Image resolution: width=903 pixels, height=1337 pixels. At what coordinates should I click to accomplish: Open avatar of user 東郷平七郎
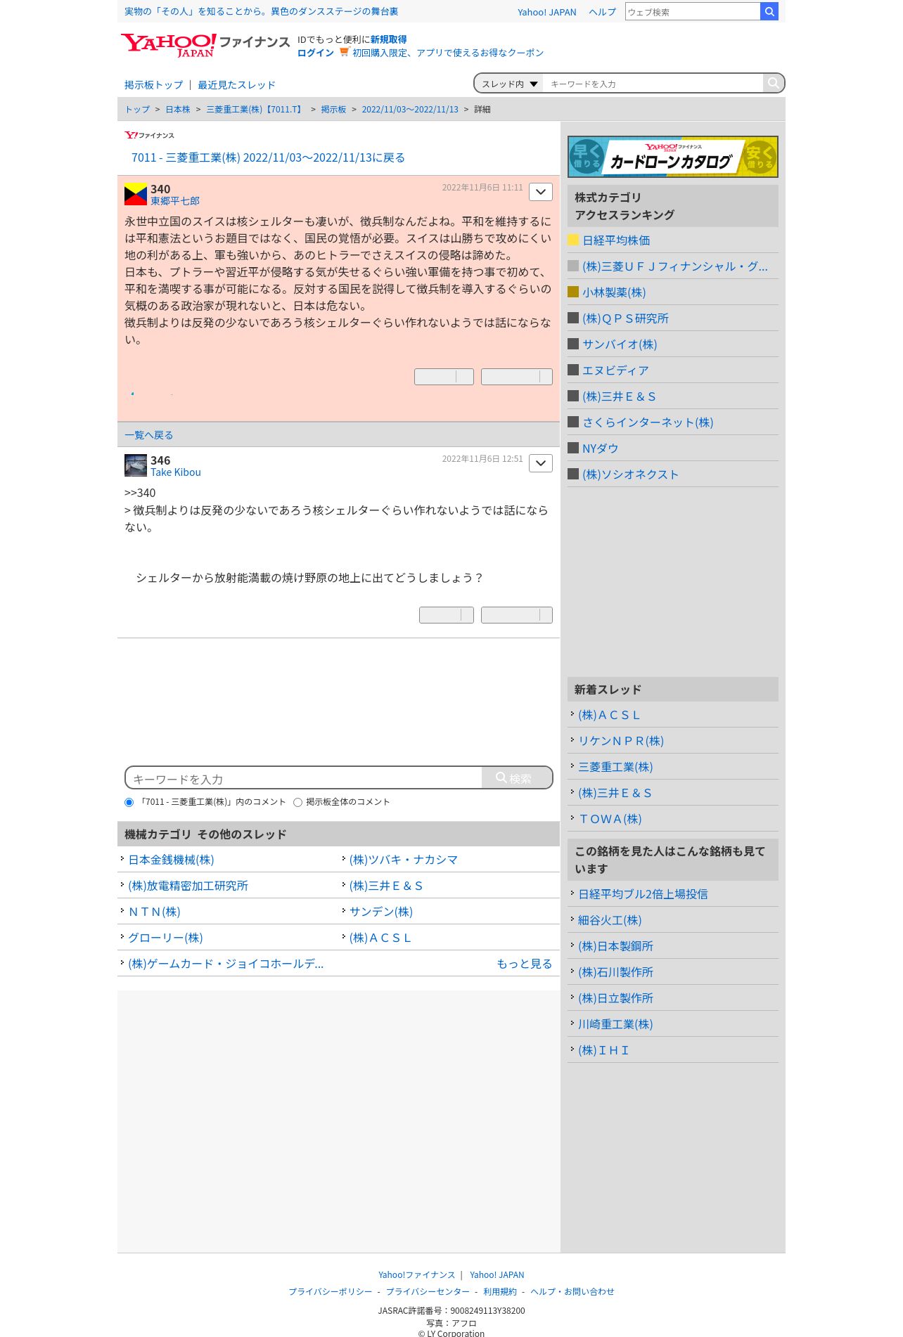[136, 194]
